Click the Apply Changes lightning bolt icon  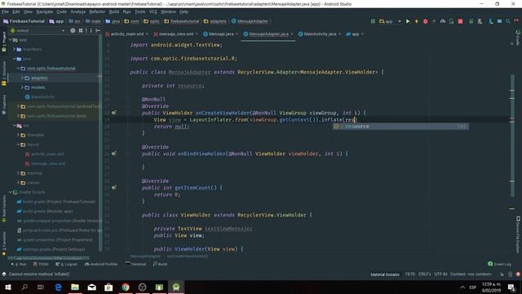click(x=417, y=21)
